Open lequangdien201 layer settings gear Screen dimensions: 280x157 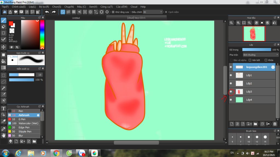[x=273, y=67]
